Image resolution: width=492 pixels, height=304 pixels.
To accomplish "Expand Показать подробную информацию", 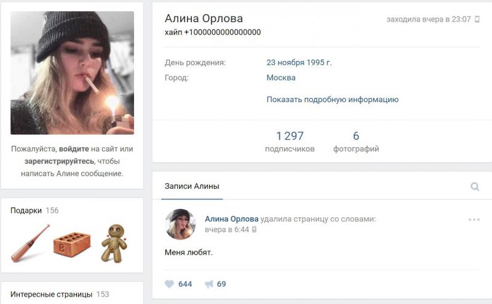I will coord(332,100).
